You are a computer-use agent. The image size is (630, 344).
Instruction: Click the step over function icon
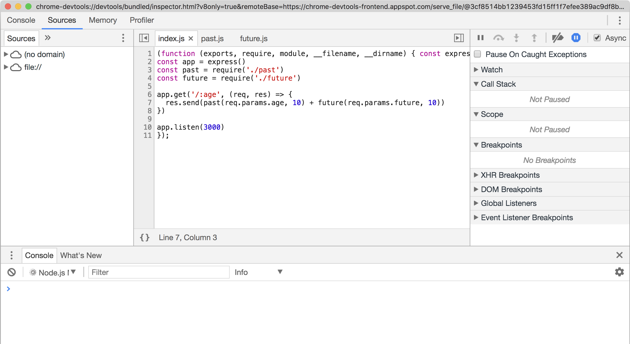coord(498,38)
